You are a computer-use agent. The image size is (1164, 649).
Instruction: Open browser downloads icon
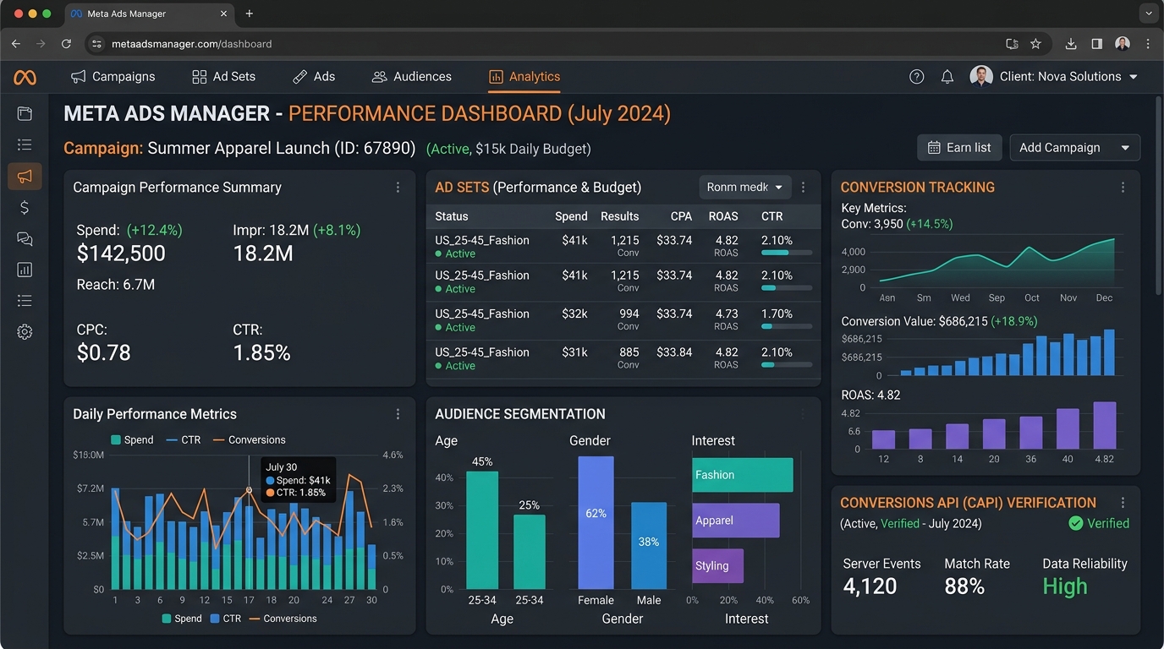(x=1071, y=44)
